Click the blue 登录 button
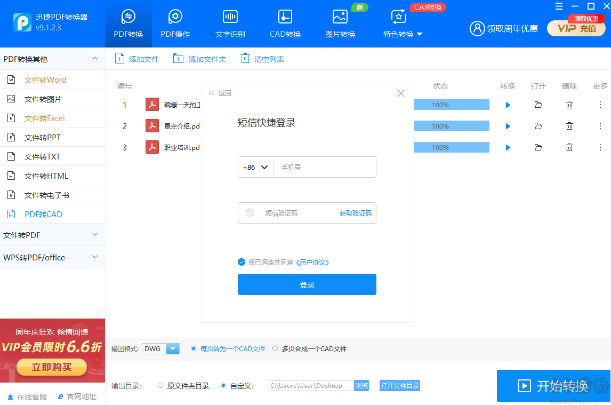 pyautogui.click(x=307, y=284)
